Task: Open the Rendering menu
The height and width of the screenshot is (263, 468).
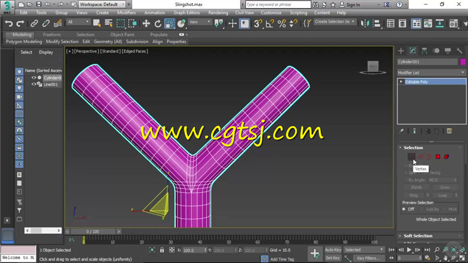Action: click(218, 12)
